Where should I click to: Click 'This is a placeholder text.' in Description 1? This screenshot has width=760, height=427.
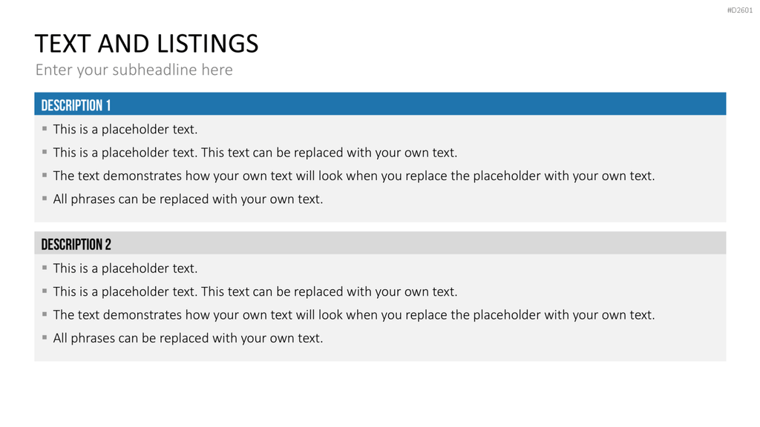(125, 129)
